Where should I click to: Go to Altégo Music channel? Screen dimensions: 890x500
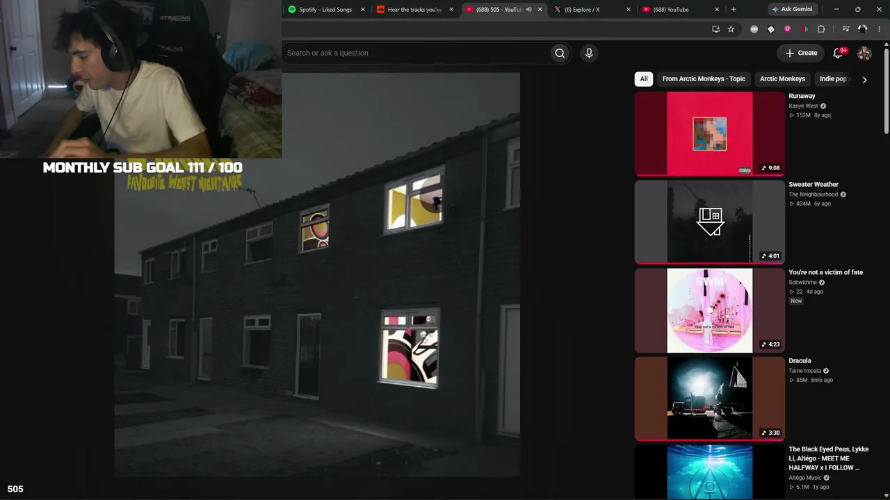(x=805, y=478)
